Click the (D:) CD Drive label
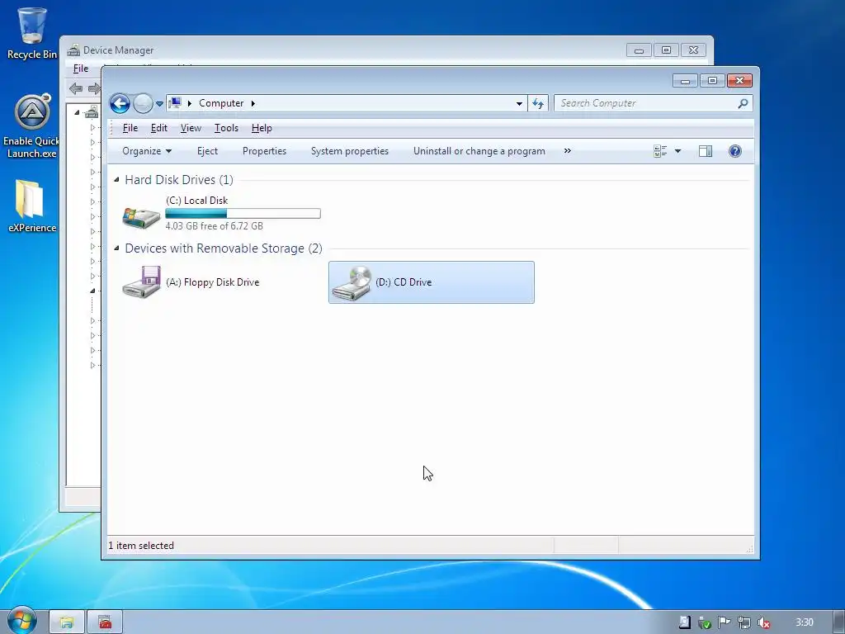The image size is (845, 634). [x=404, y=282]
